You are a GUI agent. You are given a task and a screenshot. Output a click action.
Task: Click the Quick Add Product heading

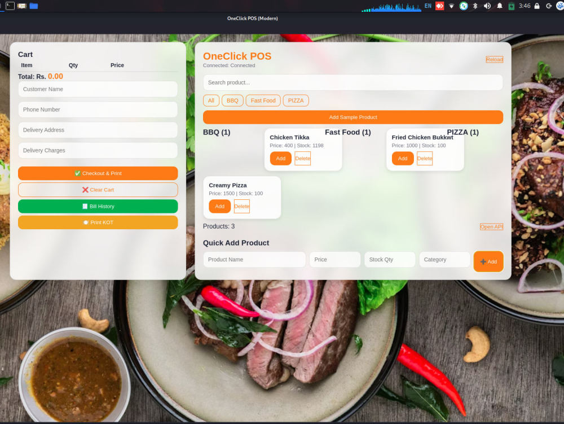[236, 243]
